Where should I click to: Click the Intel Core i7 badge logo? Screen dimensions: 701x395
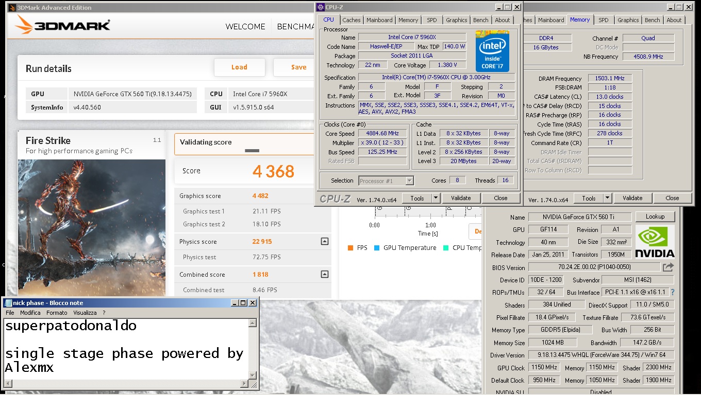492,51
